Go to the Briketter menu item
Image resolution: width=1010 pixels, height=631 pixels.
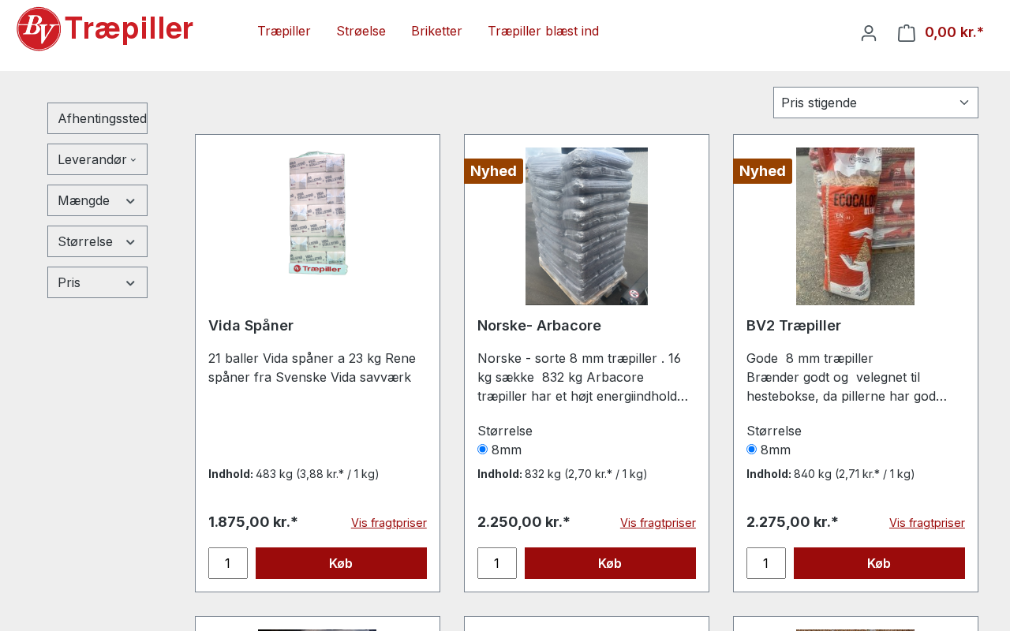point(436,32)
